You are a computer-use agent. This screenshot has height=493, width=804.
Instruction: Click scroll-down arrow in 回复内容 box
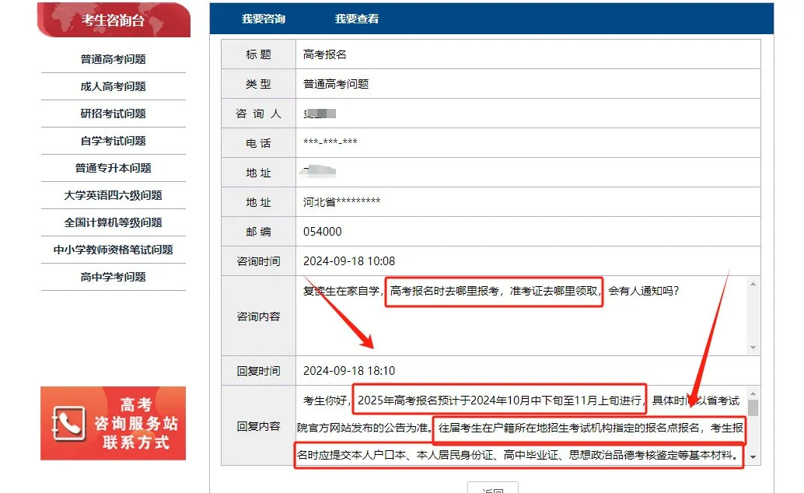[753, 457]
